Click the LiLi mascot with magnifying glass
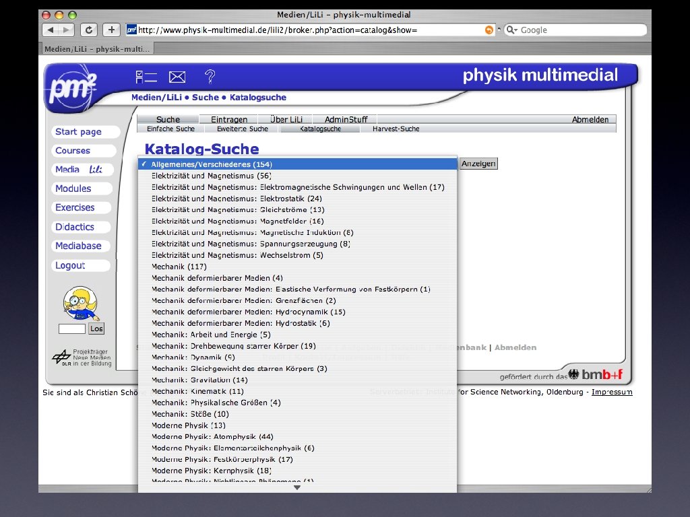Screen dimensions: 690x517 pos(81,304)
